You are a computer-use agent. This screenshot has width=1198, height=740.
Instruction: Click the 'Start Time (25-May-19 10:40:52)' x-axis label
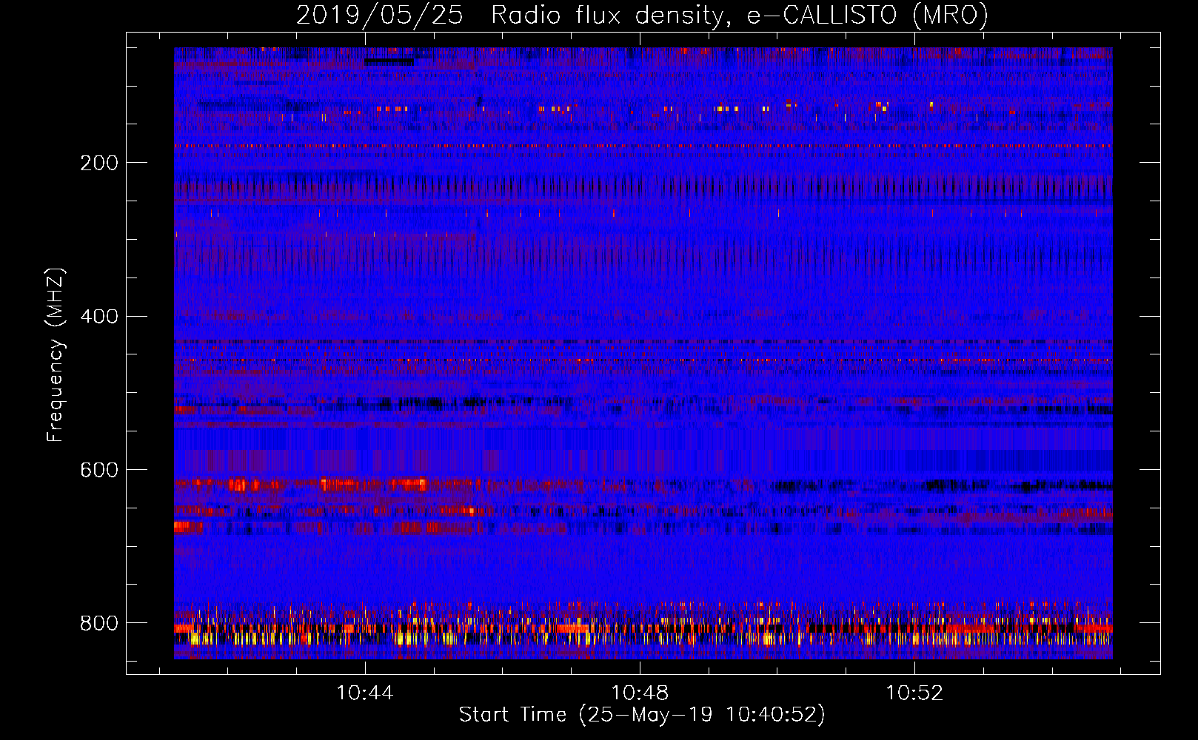(642, 715)
